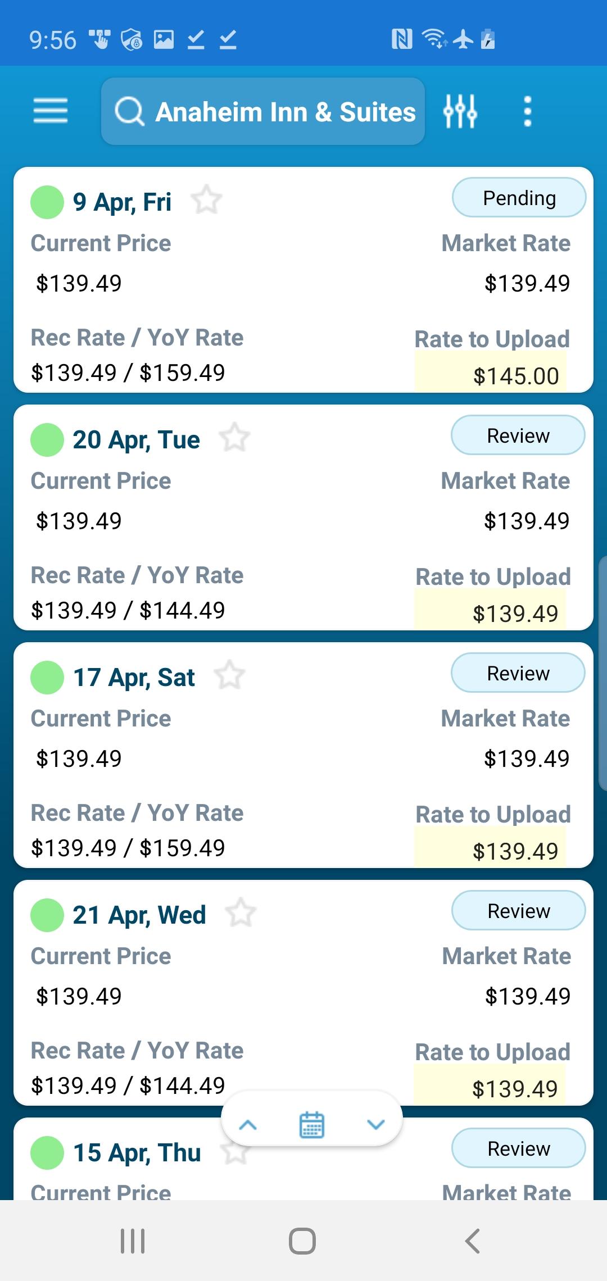
Task: Select green status dot for 21 Apr
Action: coord(47,915)
